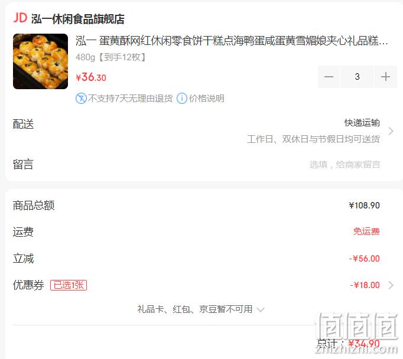The image size is (403, 359).
Task: Click the product title text
Action: [232, 41]
